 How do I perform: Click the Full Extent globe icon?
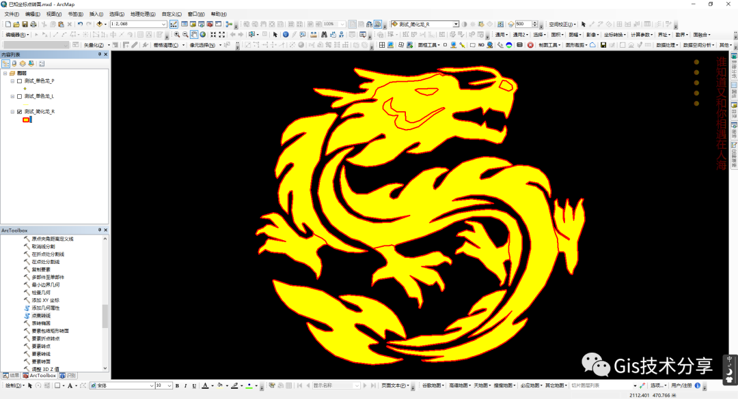(203, 35)
